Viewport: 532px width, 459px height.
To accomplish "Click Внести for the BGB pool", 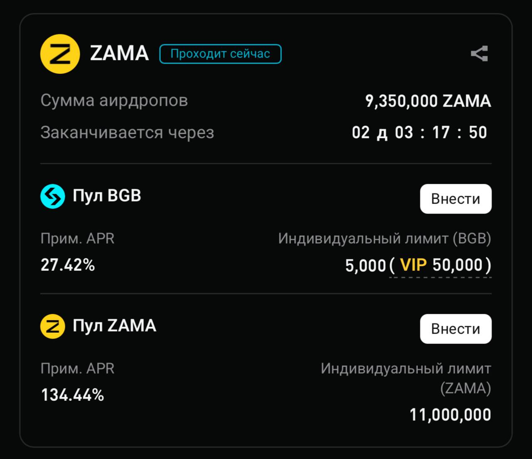I will tap(456, 199).
